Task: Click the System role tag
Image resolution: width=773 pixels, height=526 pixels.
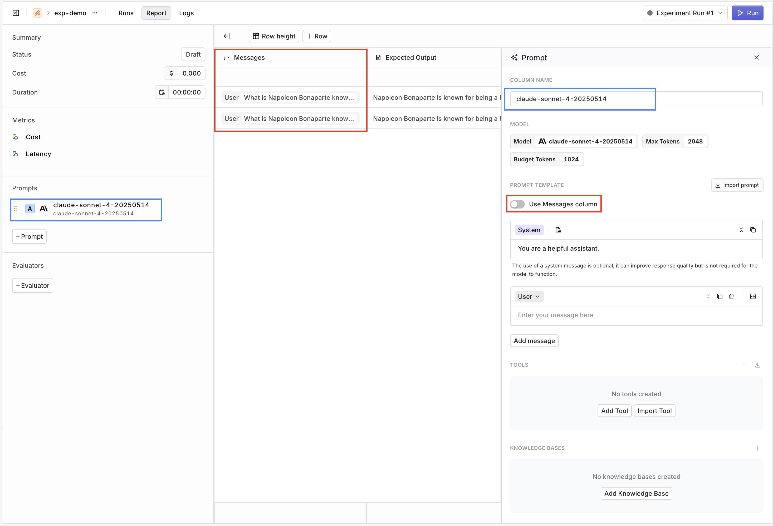Action: tap(529, 230)
